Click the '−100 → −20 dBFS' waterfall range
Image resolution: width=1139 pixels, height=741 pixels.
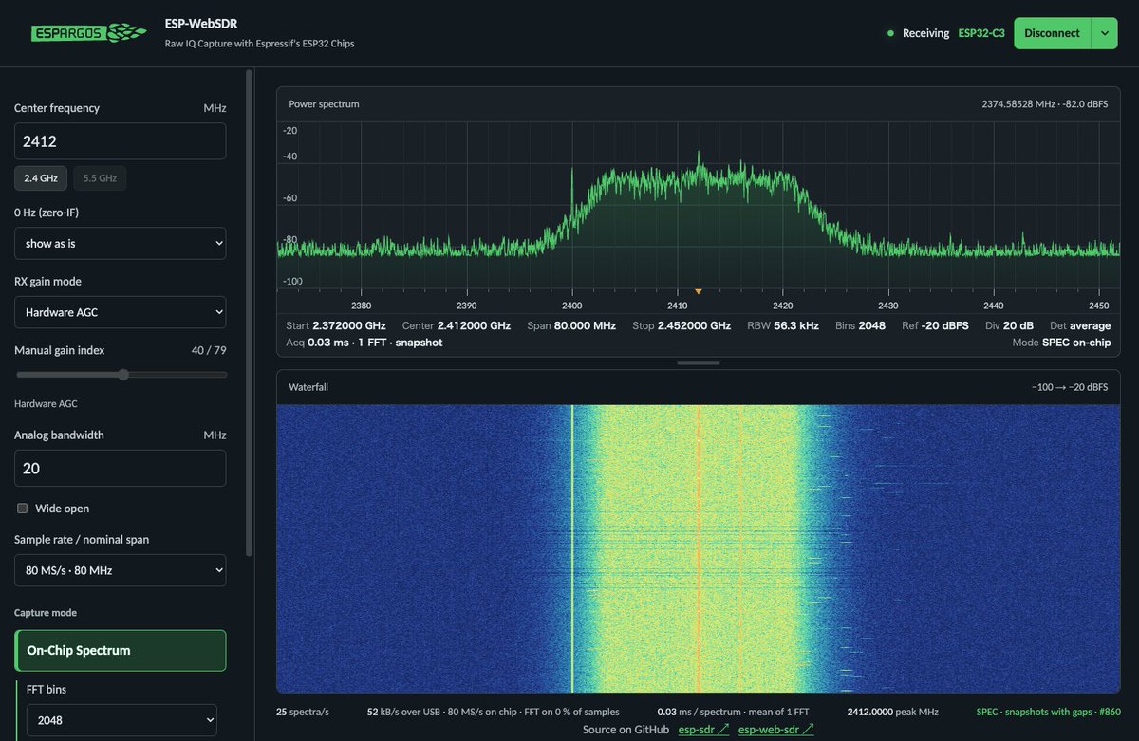(1072, 387)
